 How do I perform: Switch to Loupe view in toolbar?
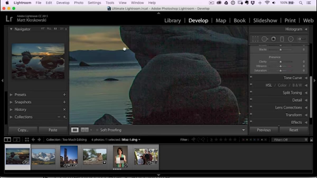tap(75, 130)
